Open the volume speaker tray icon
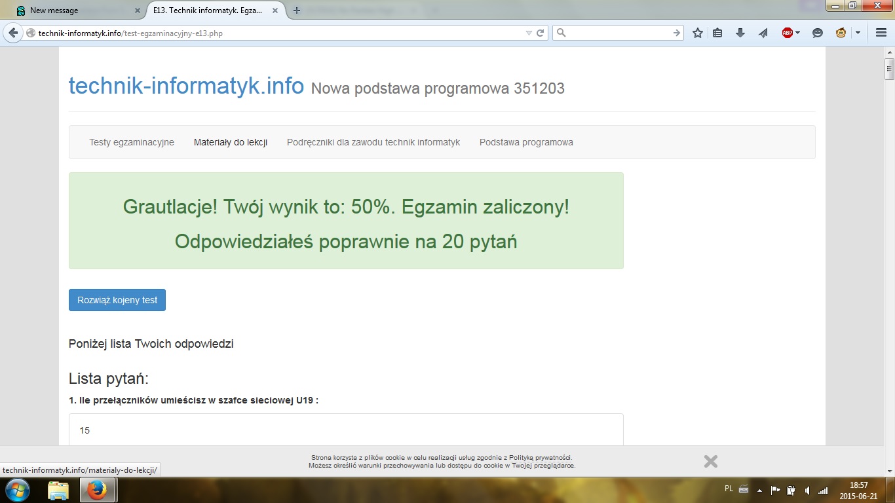This screenshot has width=895, height=503. 807,490
